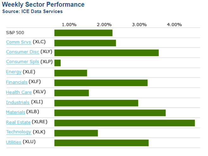Click the Technology sector link
208x156 pixels.
coord(19,132)
